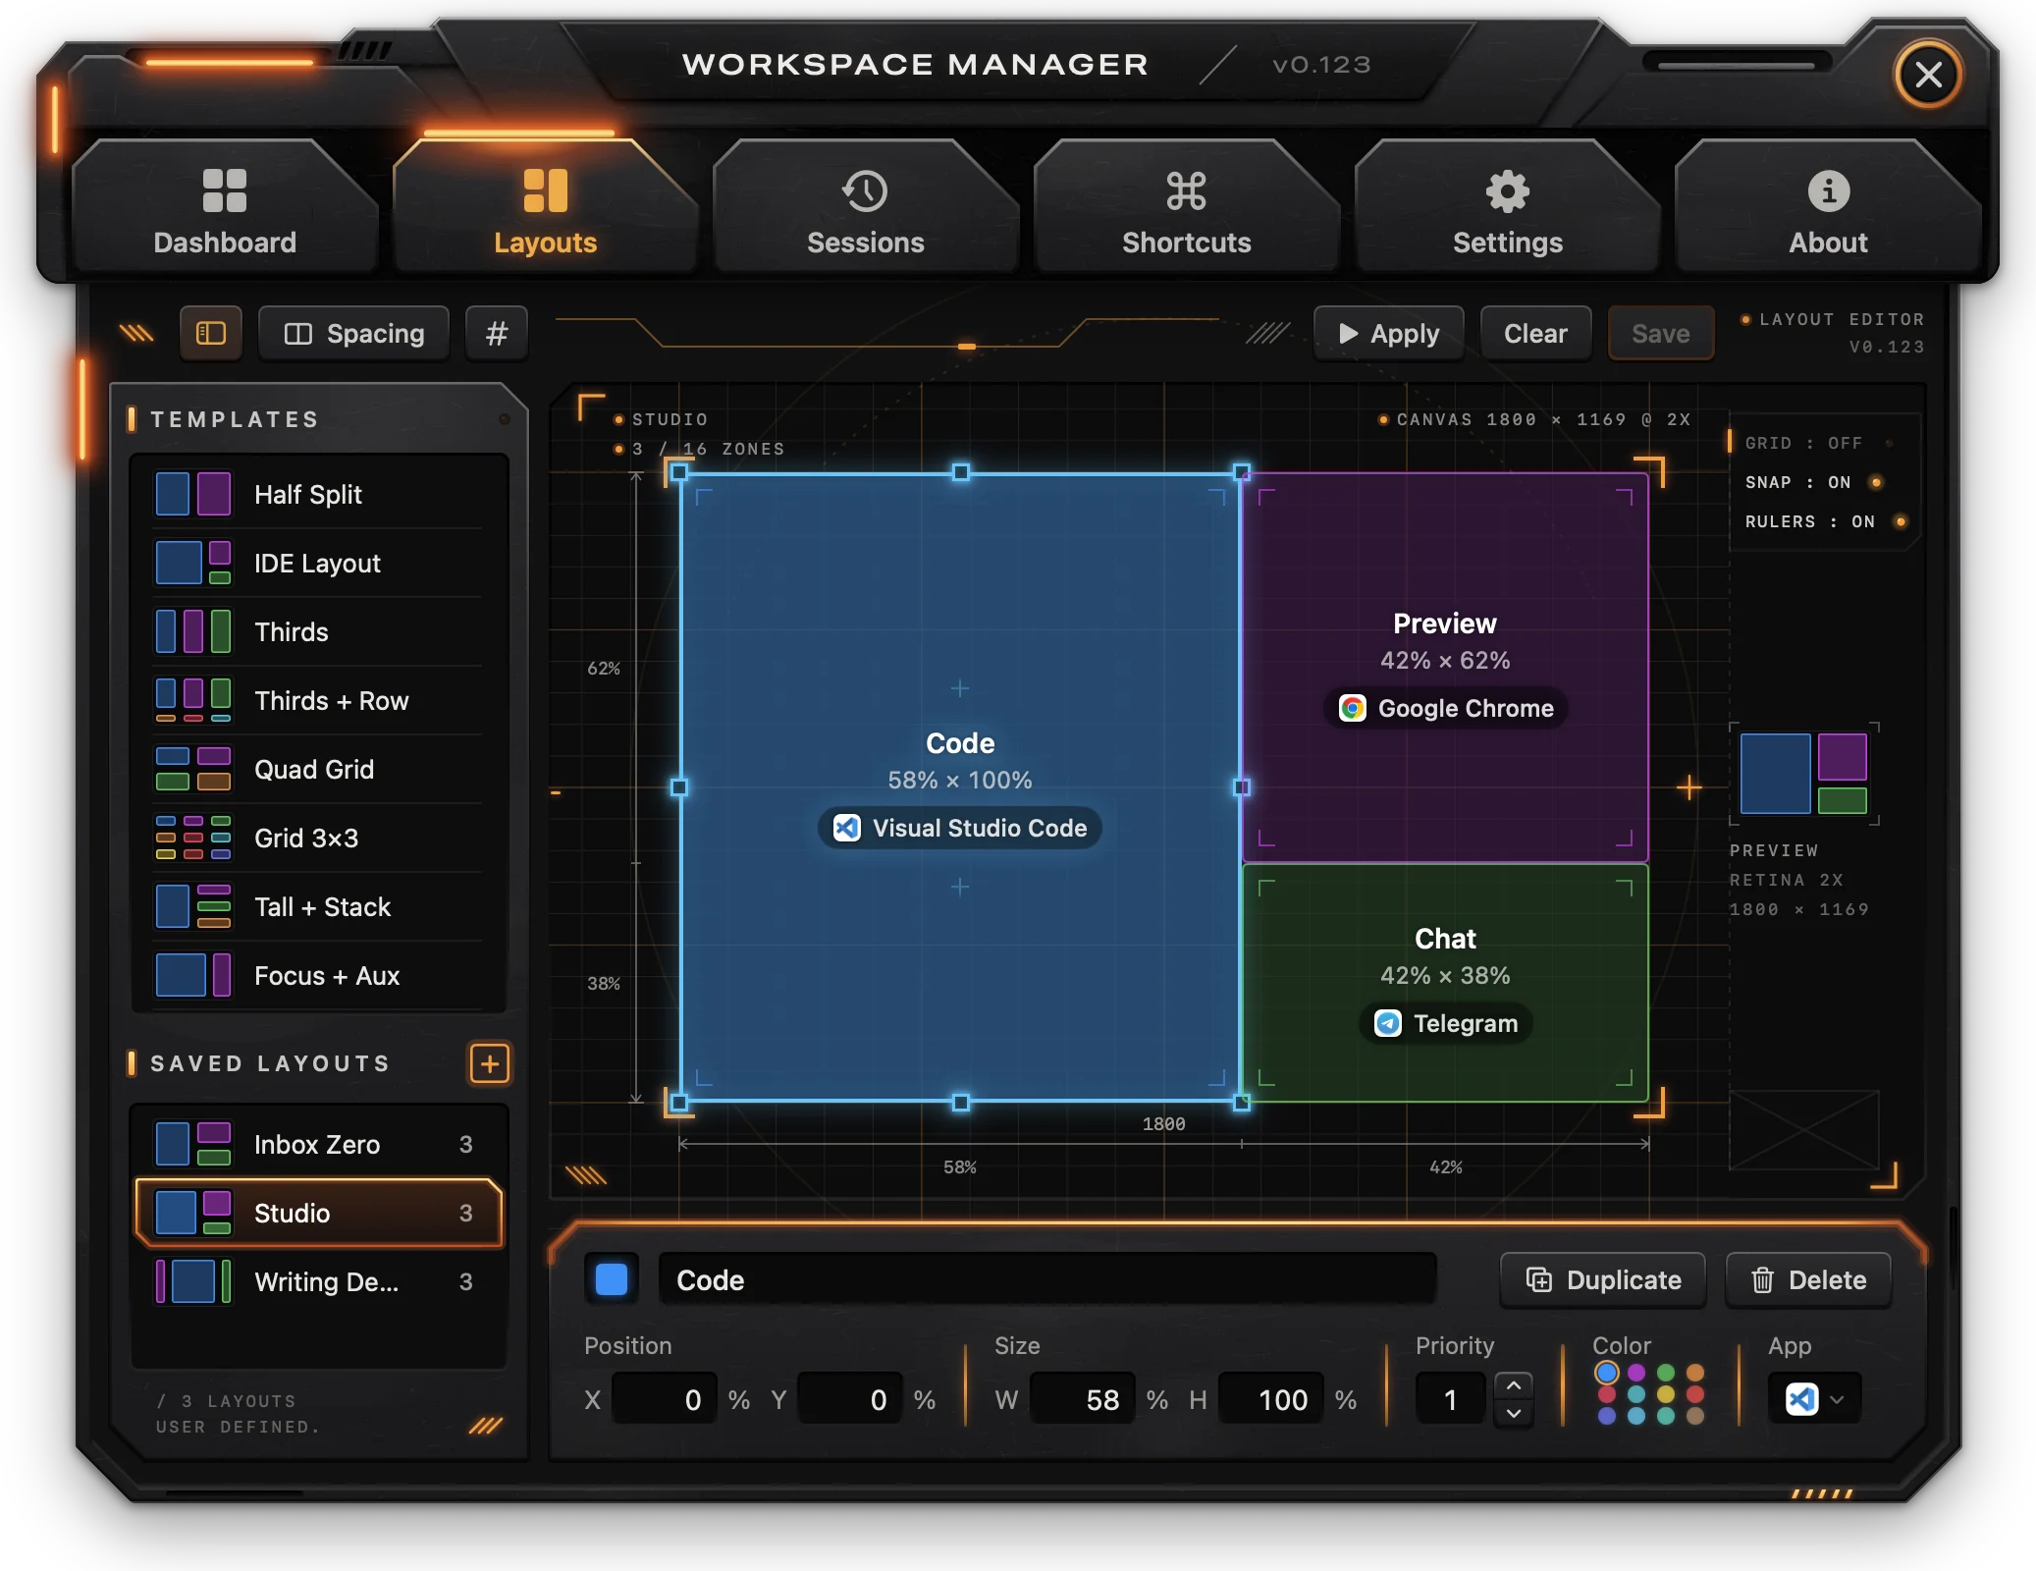The height and width of the screenshot is (1571, 2036).
Task: Select the Inbox Zero saved layout
Action: coord(319,1144)
